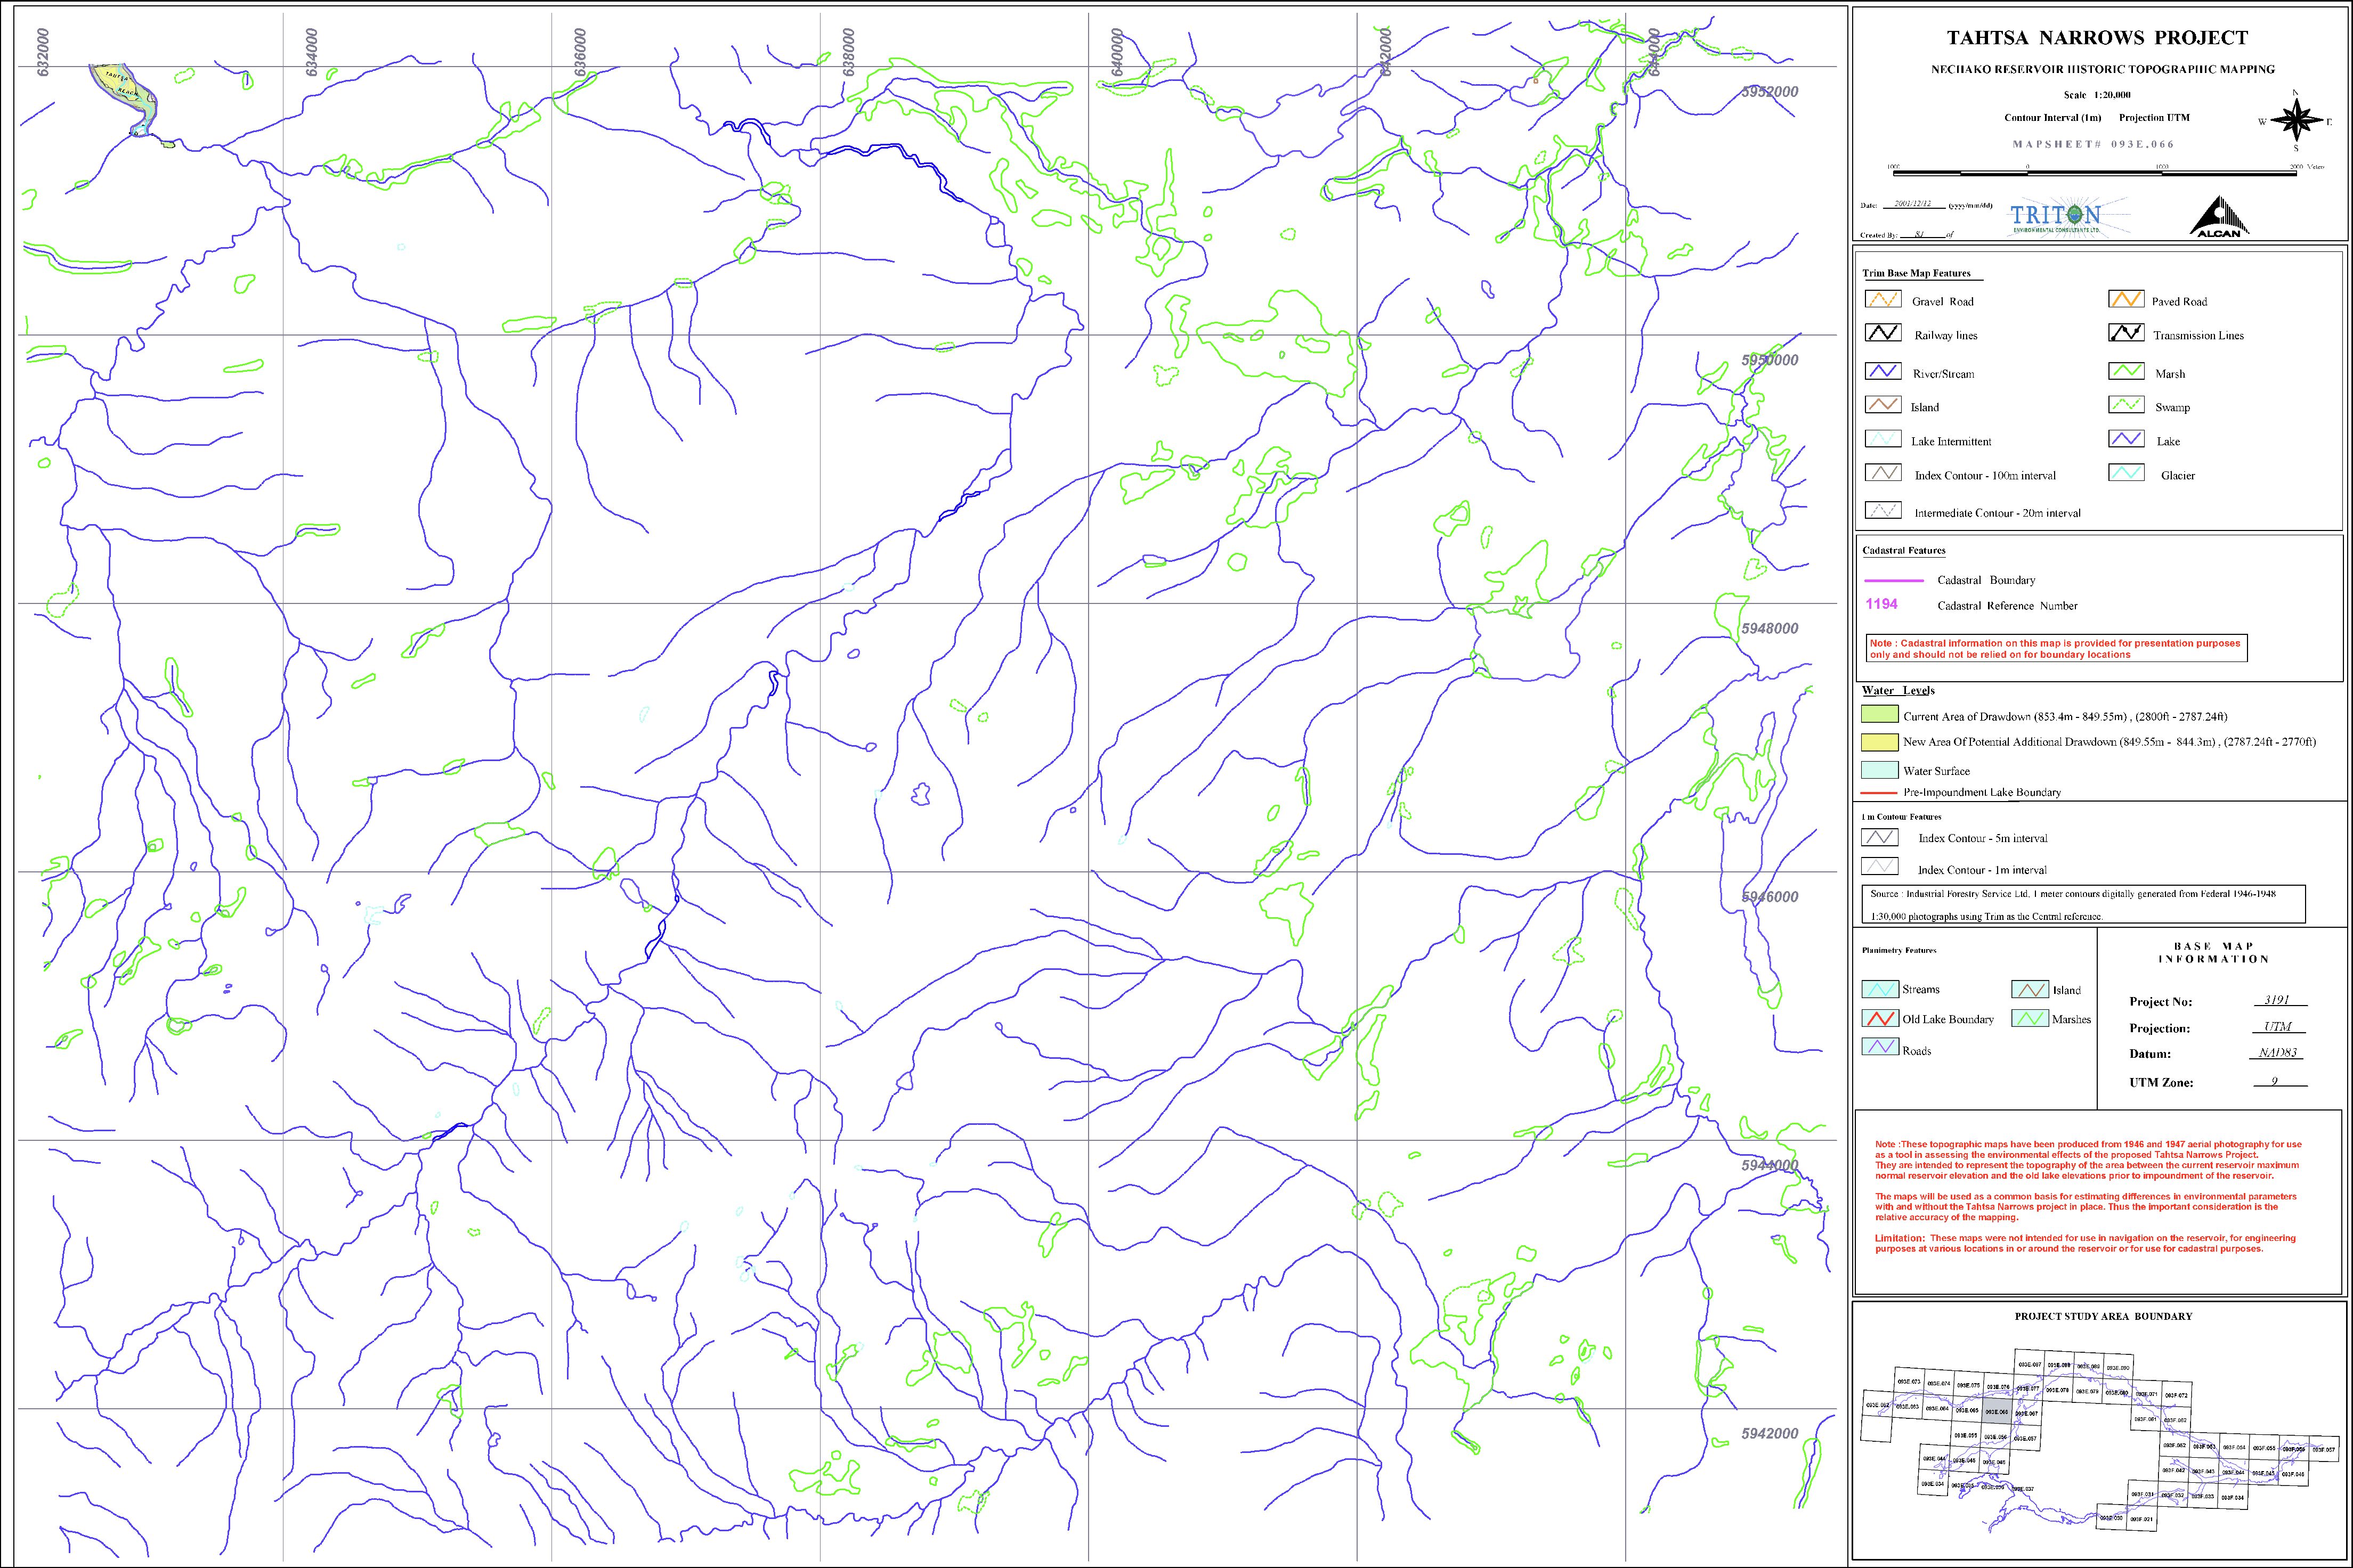Image resolution: width=2353 pixels, height=1568 pixels.
Task: Click the Project Study Area index map
Action: pos(2101,1440)
